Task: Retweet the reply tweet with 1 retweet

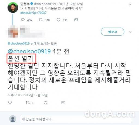Action: (x=28, y=103)
